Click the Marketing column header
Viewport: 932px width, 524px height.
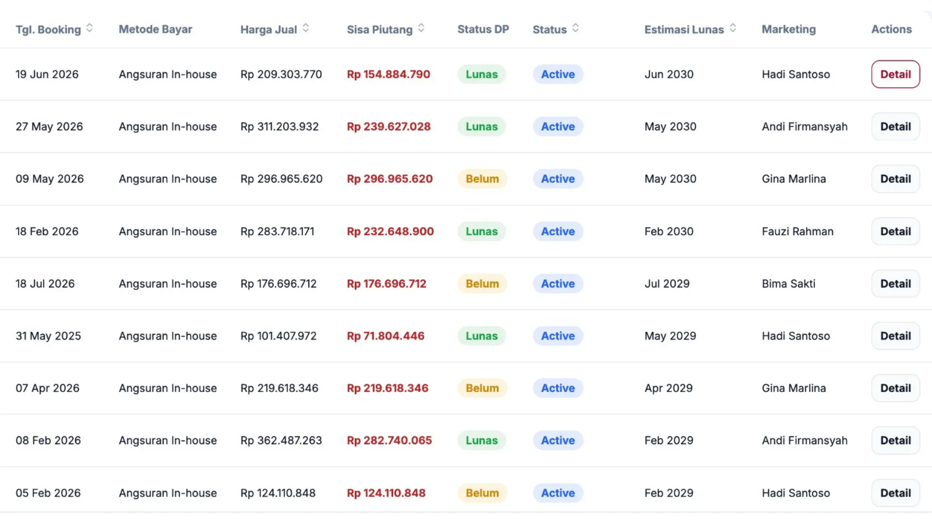click(x=789, y=29)
